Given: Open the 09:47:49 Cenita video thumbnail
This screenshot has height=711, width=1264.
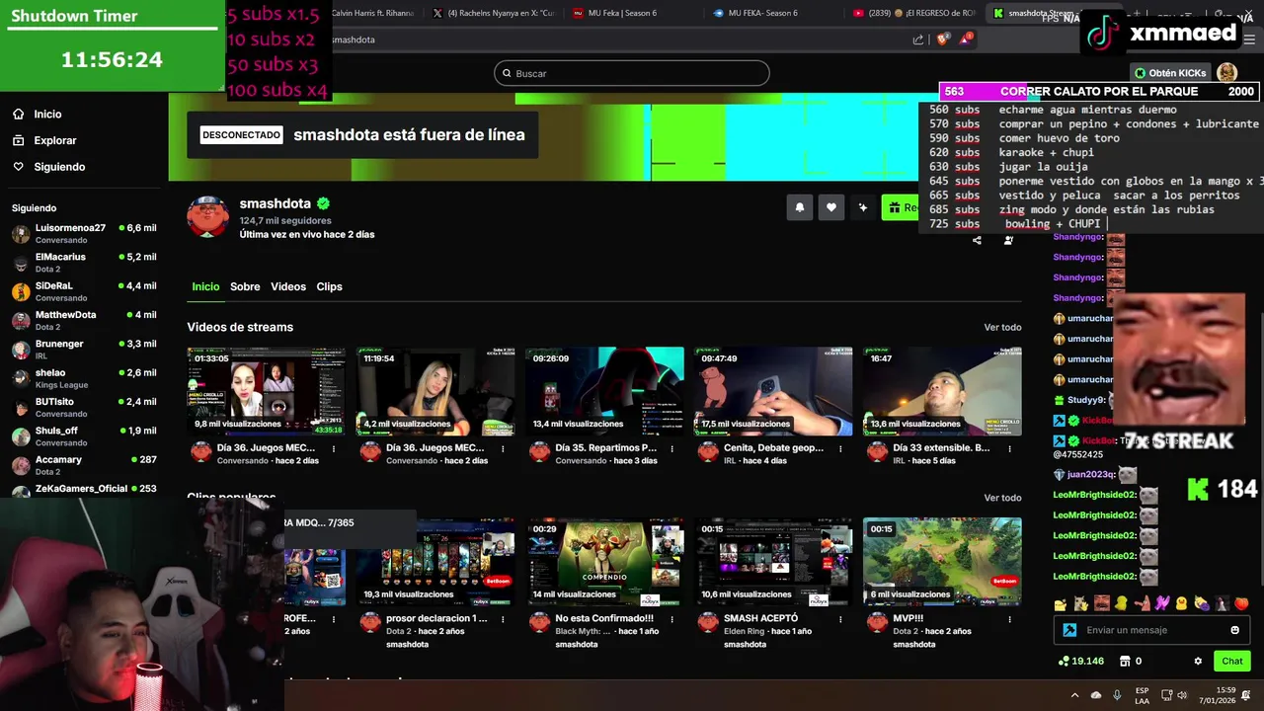Looking at the screenshot, I should click(x=773, y=391).
